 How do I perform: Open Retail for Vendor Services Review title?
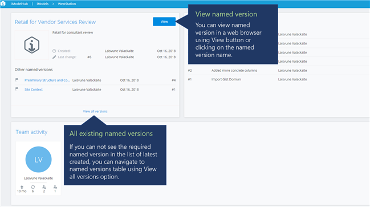[x=55, y=22]
